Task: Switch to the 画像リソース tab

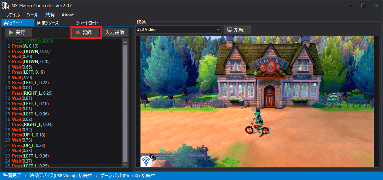Action: [48, 23]
